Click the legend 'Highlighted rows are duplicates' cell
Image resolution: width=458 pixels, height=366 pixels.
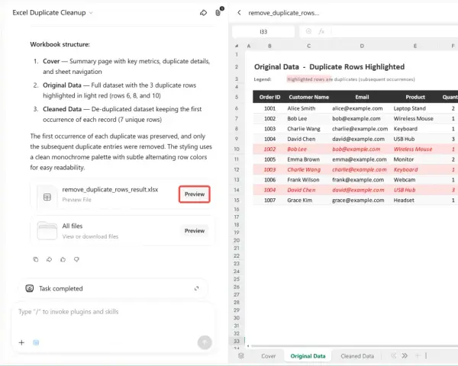click(x=350, y=79)
